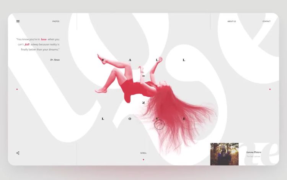Open the forest couple photo thumbnail

tap(224, 154)
